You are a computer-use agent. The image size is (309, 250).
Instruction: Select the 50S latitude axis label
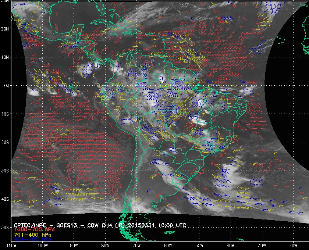click(5, 228)
